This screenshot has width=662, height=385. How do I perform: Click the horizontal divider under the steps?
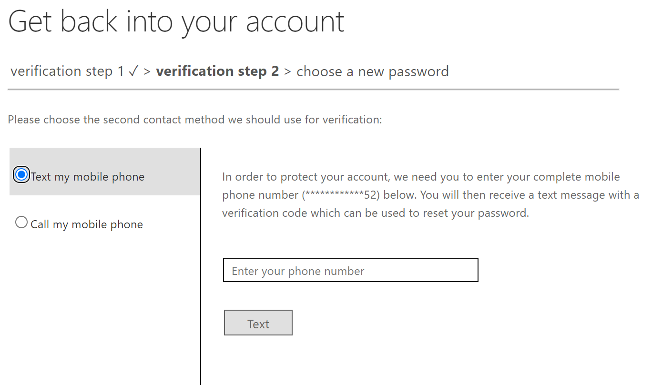313,89
